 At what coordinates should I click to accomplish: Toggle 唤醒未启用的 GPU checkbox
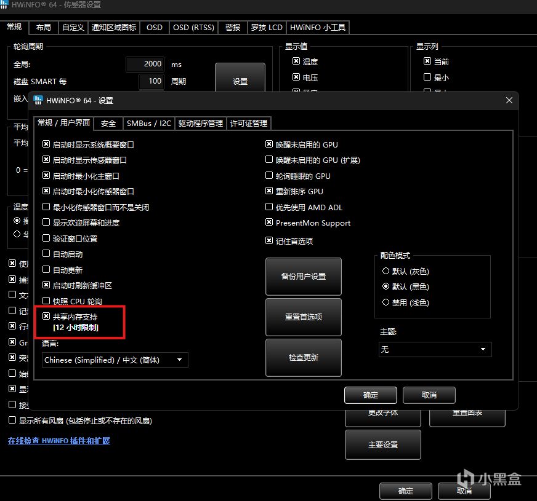pyautogui.click(x=269, y=144)
